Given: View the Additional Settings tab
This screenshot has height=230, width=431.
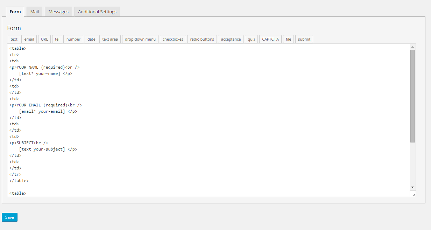Looking at the screenshot, I should pos(97,11).
